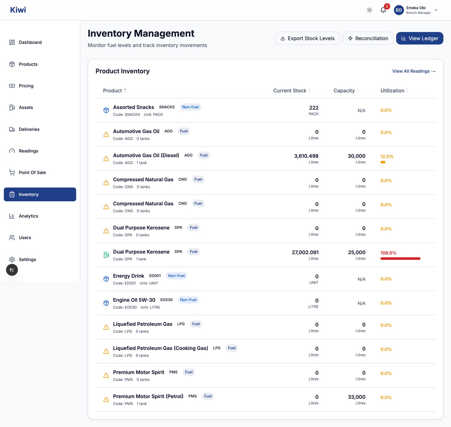Click the EO user avatar
This screenshot has width=451, height=427.
[x=399, y=10]
